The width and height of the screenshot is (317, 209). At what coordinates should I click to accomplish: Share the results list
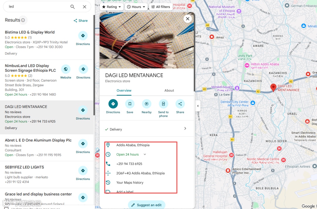pos(81,21)
